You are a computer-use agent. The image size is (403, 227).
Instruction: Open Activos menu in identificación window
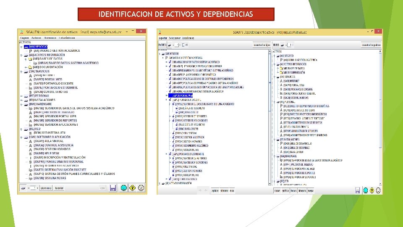coord(36,38)
